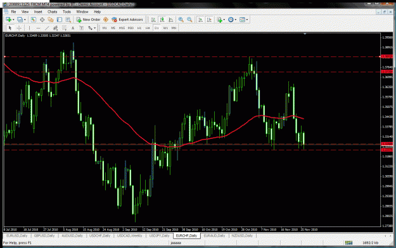Open the Insert menu
396x248 pixels.
click(x=38, y=11)
